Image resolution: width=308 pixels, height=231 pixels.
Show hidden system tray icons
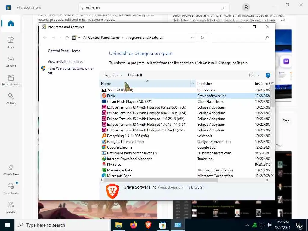[248, 225]
